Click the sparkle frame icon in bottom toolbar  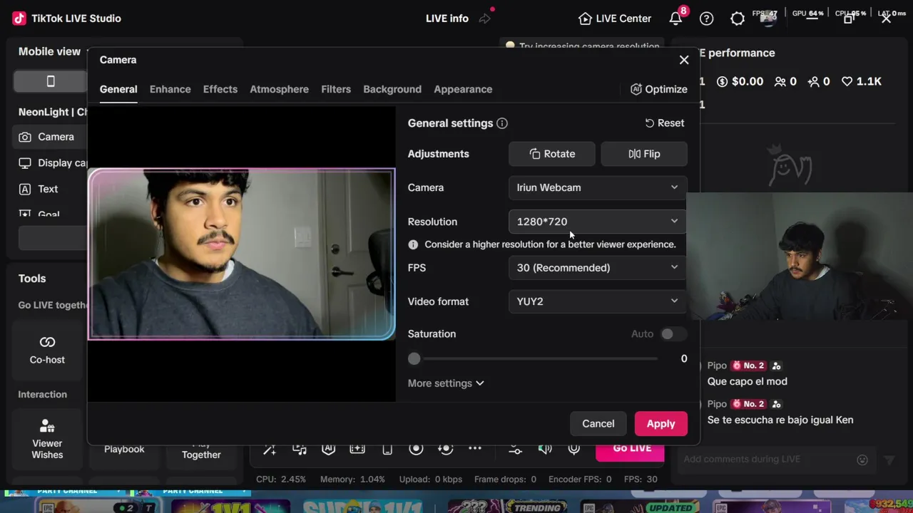pos(357,449)
